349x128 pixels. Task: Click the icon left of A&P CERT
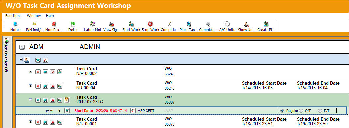[x=133, y=110]
